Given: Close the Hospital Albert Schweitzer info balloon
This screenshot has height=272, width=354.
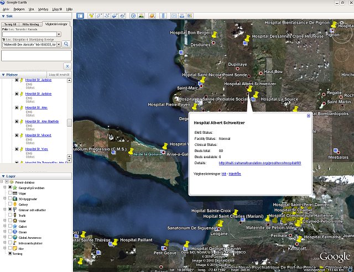Looking at the screenshot, I should (x=309, y=116).
